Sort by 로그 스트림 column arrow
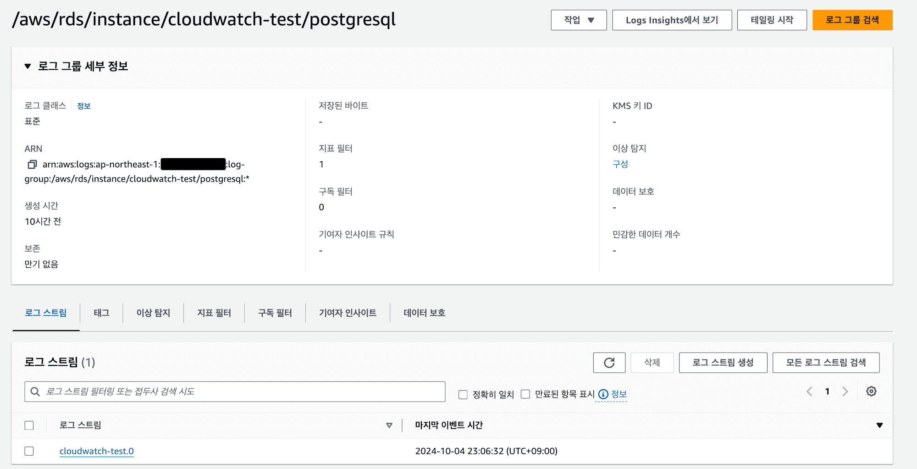Image resolution: width=917 pixels, height=469 pixels. [389, 425]
